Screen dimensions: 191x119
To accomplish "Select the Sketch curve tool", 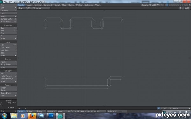I will [8, 88].
